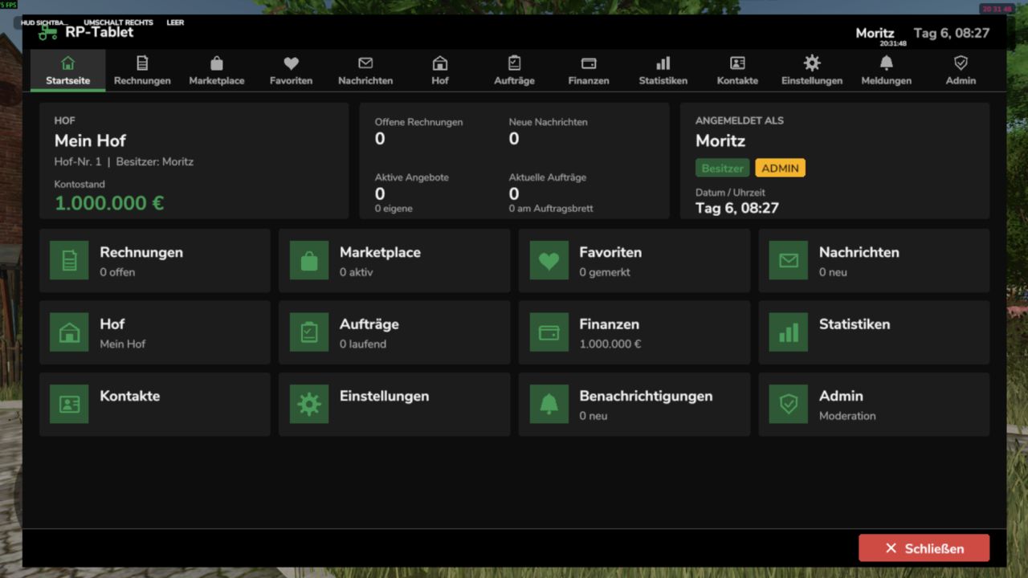Switch to the Startseite tab
Image resolution: width=1028 pixels, height=578 pixels.
pos(68,70)
